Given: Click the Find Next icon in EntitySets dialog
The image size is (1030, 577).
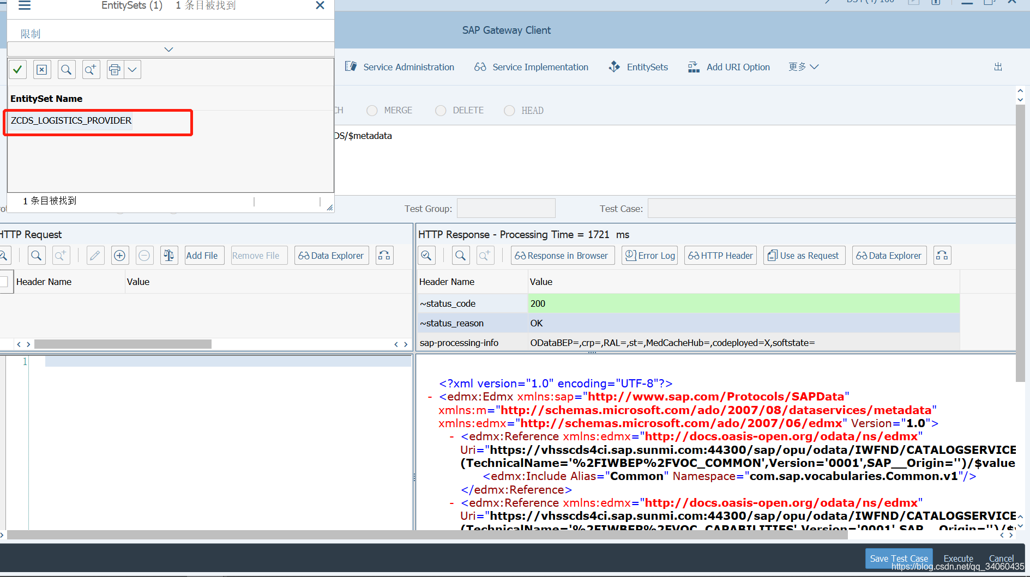Looking at the screenshot, I should coord(91,70).
